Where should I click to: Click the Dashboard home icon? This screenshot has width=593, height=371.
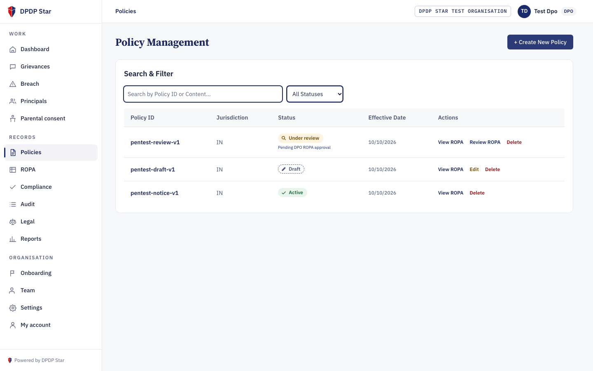[13, 49]
